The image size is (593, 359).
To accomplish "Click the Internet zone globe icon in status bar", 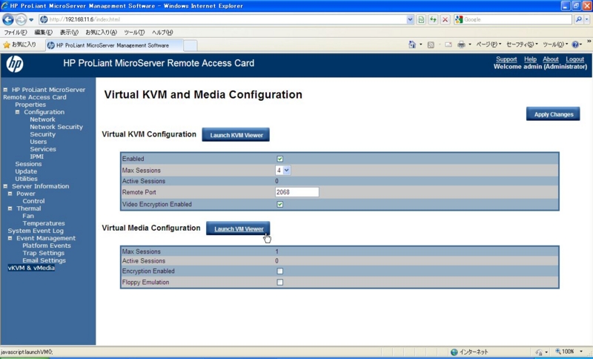I will [454, 352].
